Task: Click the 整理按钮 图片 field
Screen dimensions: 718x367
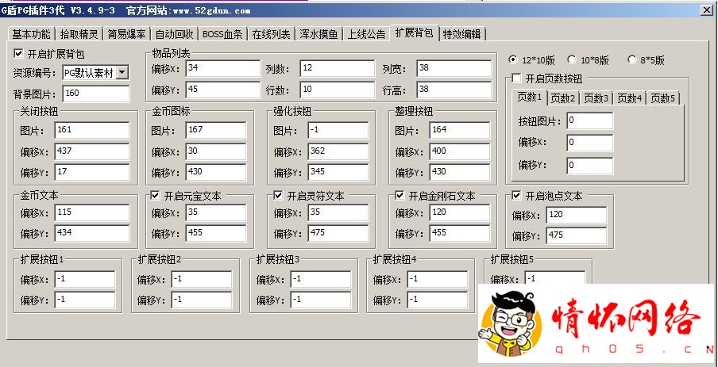Action: 460,130
